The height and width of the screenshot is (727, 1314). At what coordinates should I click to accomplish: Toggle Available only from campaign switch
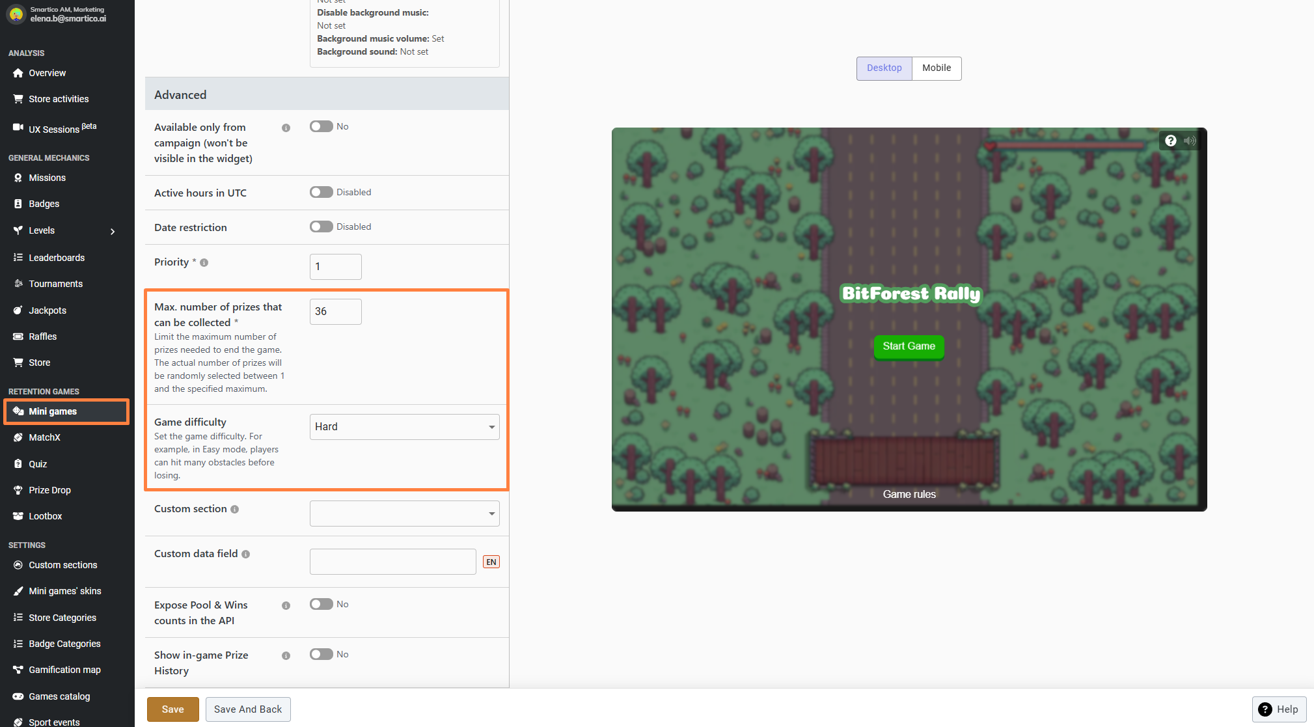click(322, 127)
